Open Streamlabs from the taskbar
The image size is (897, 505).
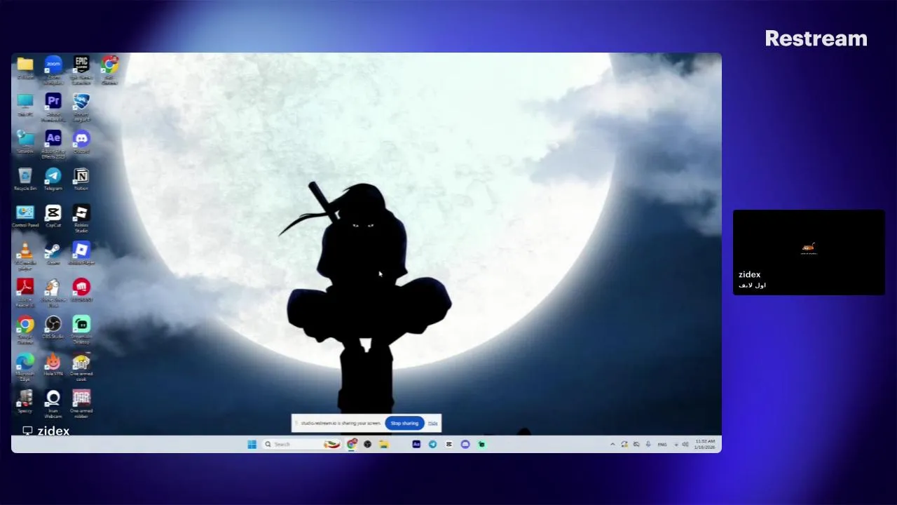coord(481,444)
